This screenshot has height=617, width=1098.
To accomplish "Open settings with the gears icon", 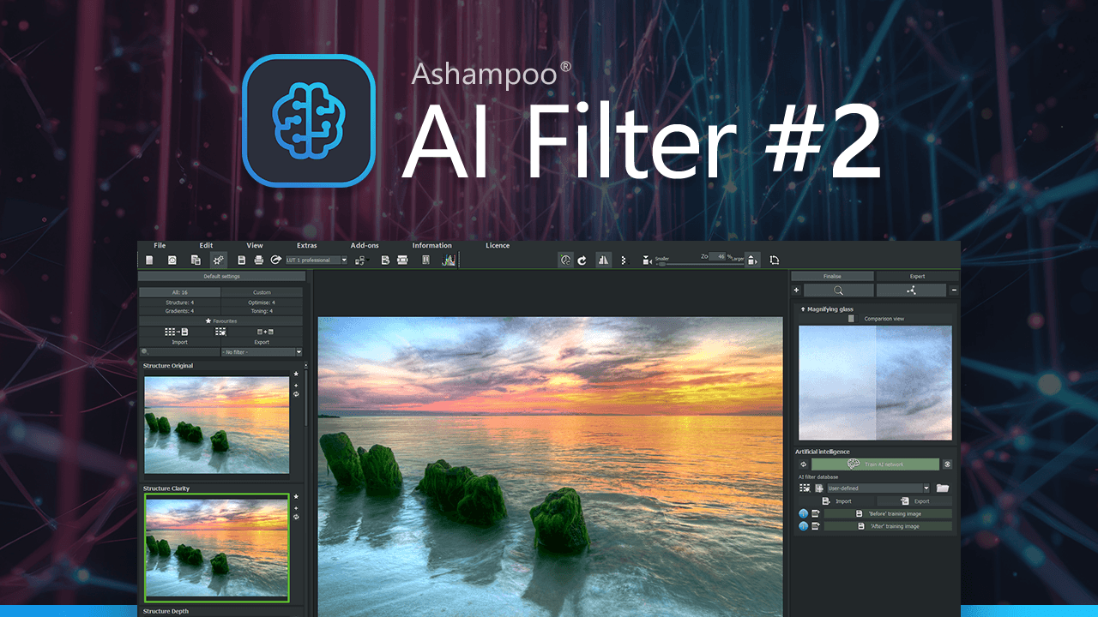I will [219, 260].
